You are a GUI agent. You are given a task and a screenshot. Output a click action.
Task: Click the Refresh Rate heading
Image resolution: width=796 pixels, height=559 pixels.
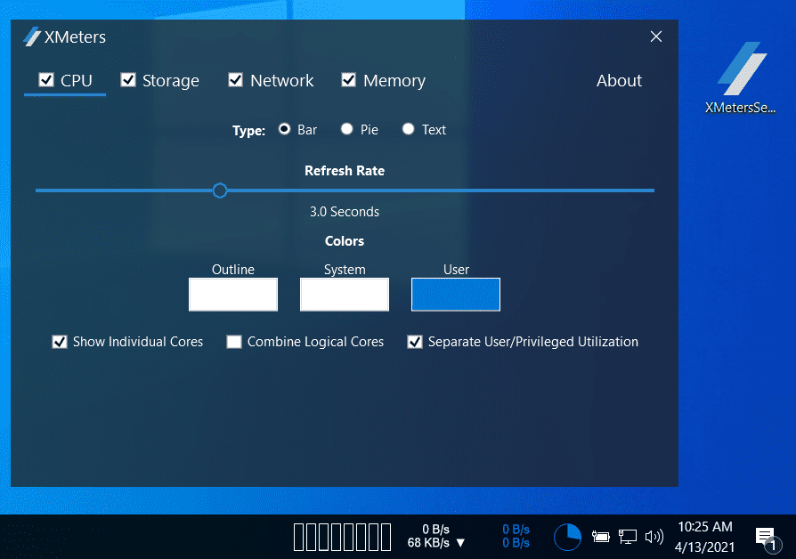[345, 171]
